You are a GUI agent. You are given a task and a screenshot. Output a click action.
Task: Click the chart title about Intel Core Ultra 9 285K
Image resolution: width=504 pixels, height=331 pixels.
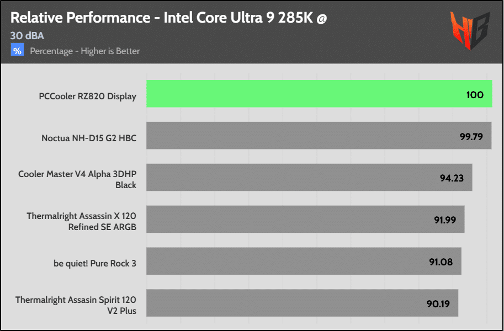tap(168, 18)
